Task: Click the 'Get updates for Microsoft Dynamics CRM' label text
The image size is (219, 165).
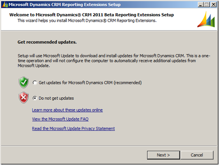Action: pos(90,83)
